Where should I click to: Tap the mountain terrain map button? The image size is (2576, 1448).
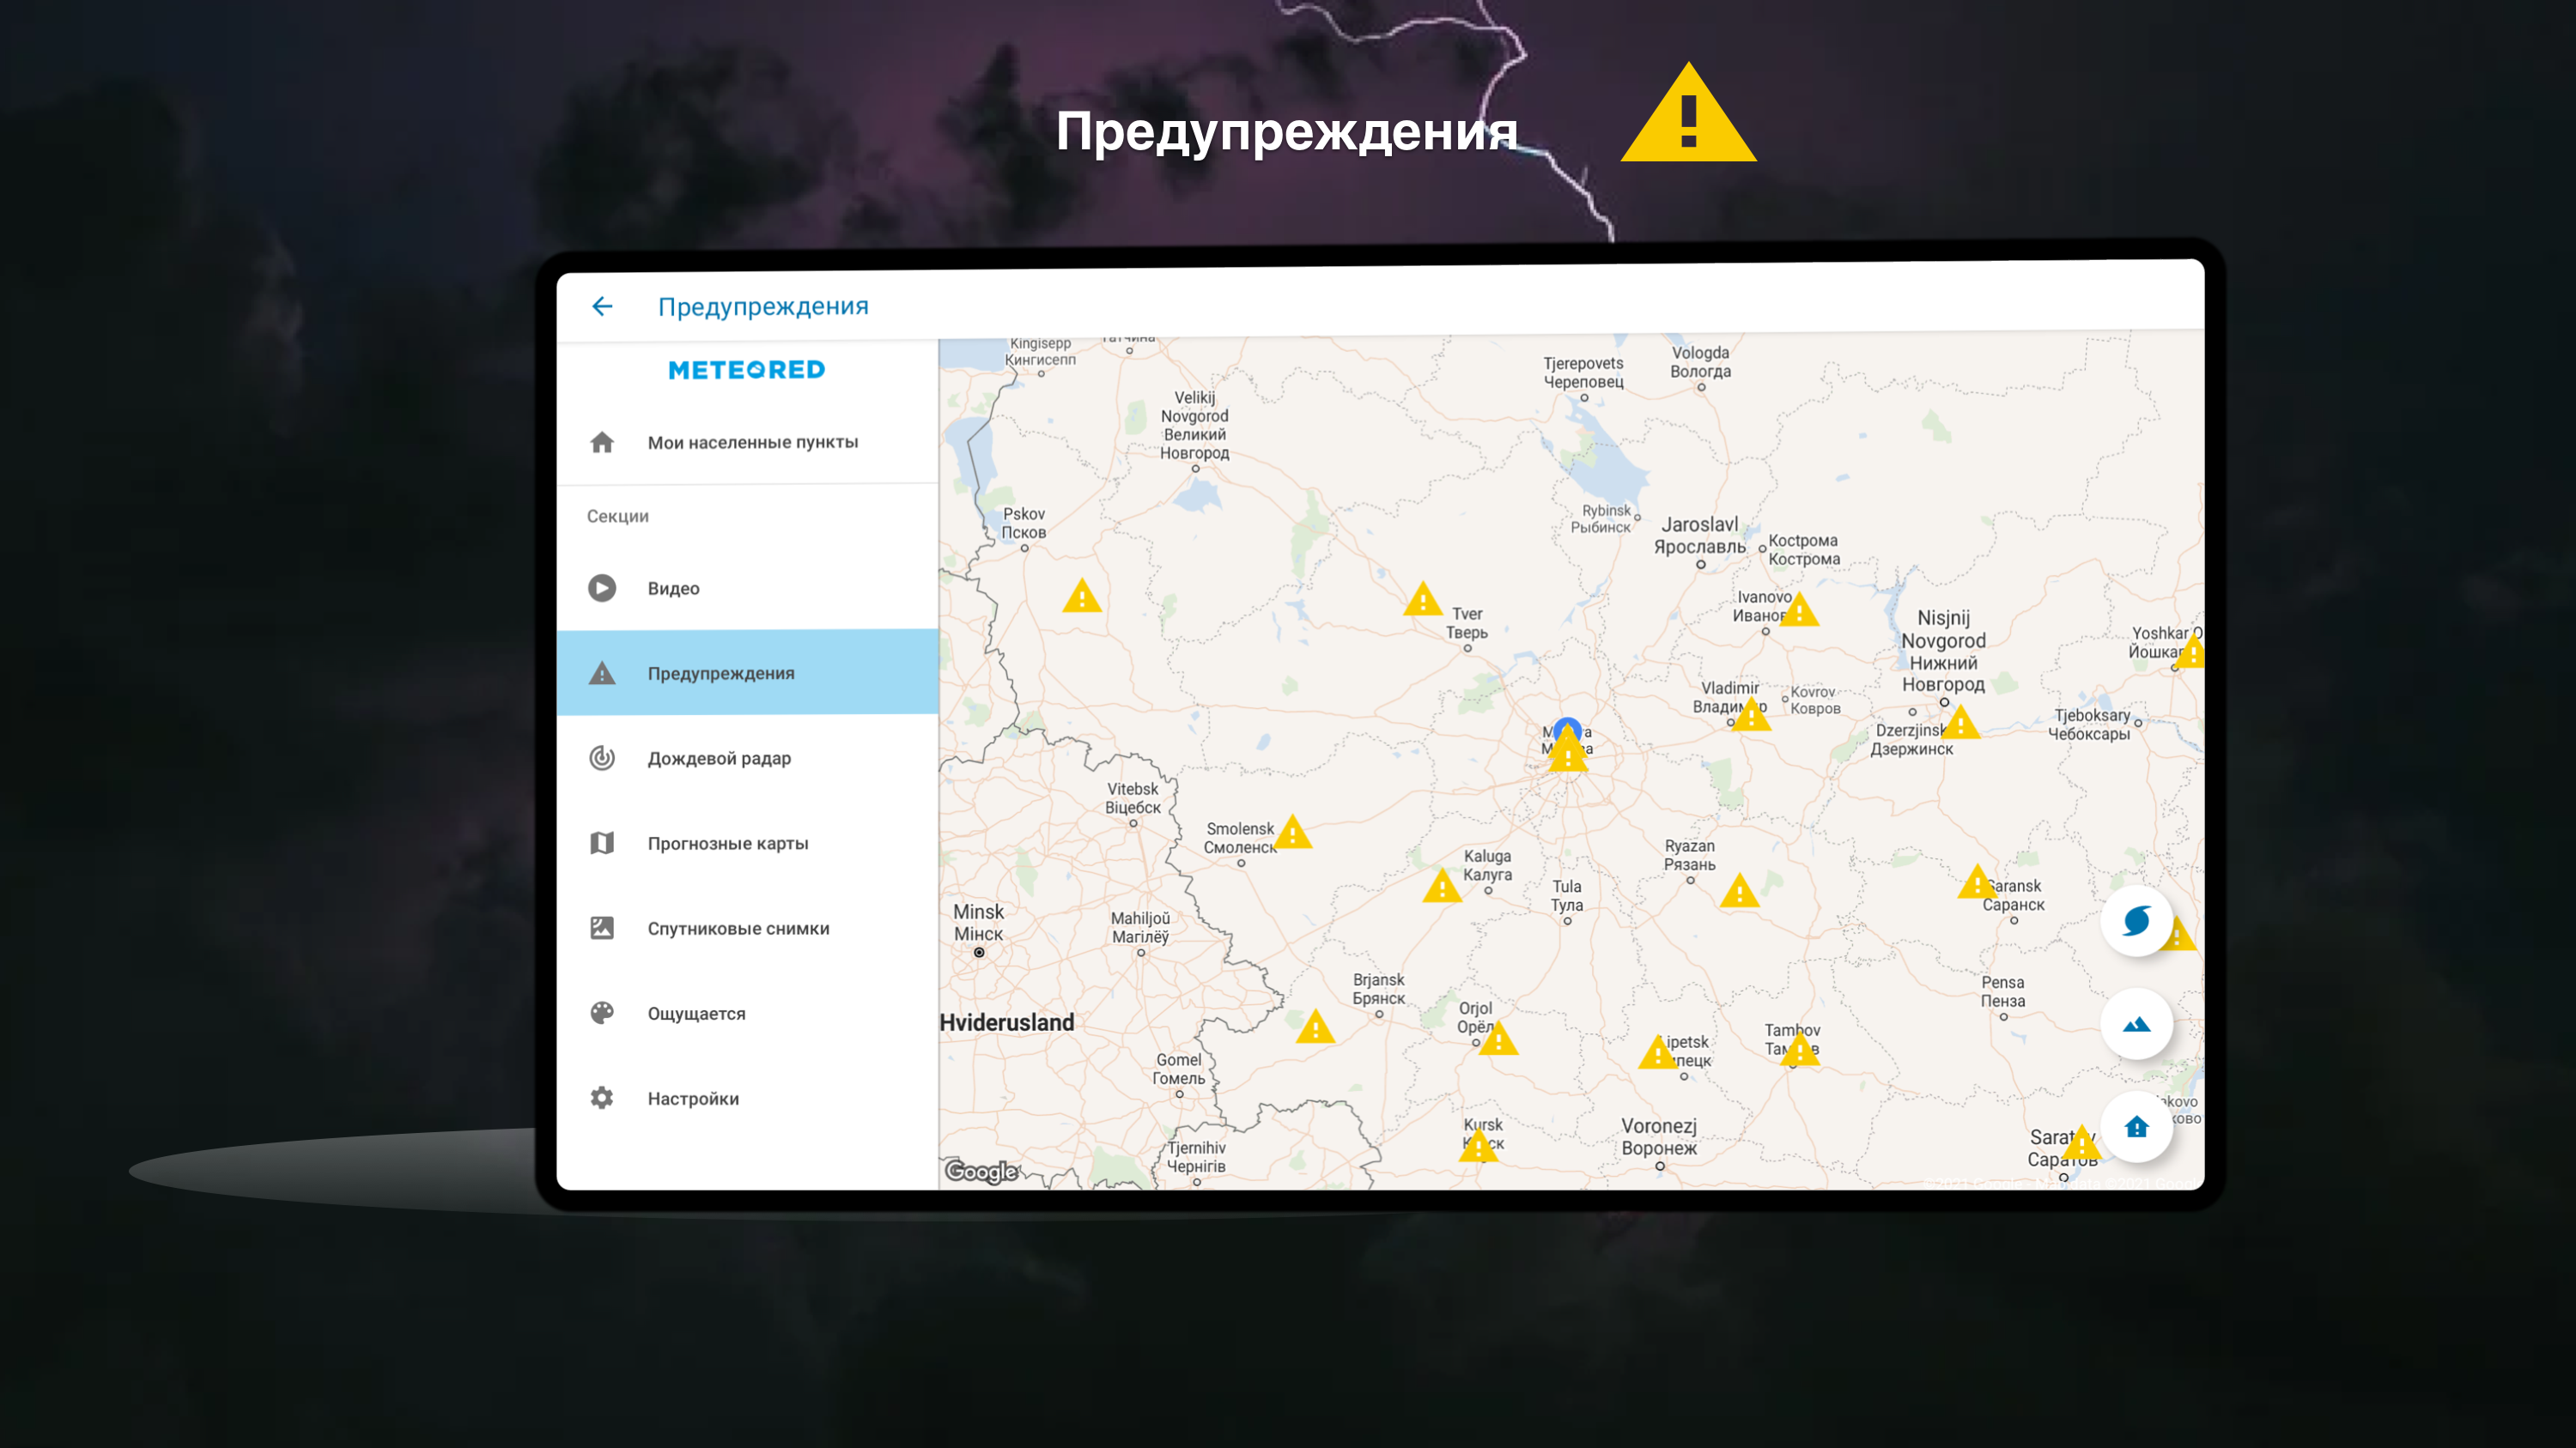(2136, 1024)
